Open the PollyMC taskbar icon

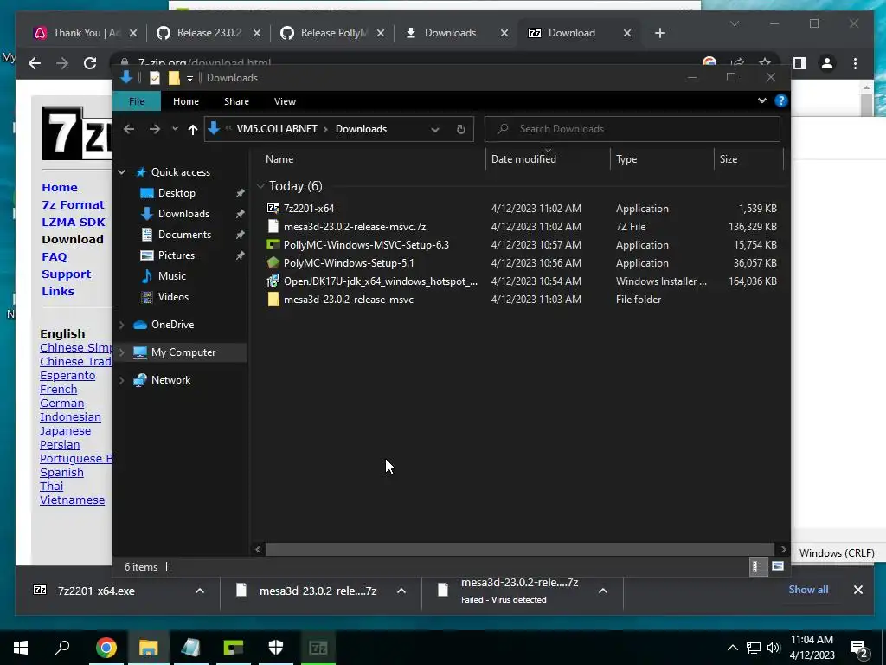click(234, 648)
